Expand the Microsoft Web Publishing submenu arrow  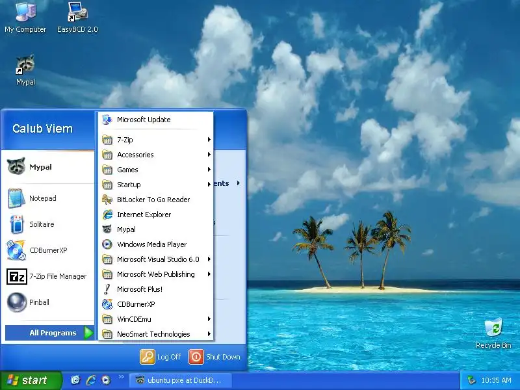click(209, 274)
